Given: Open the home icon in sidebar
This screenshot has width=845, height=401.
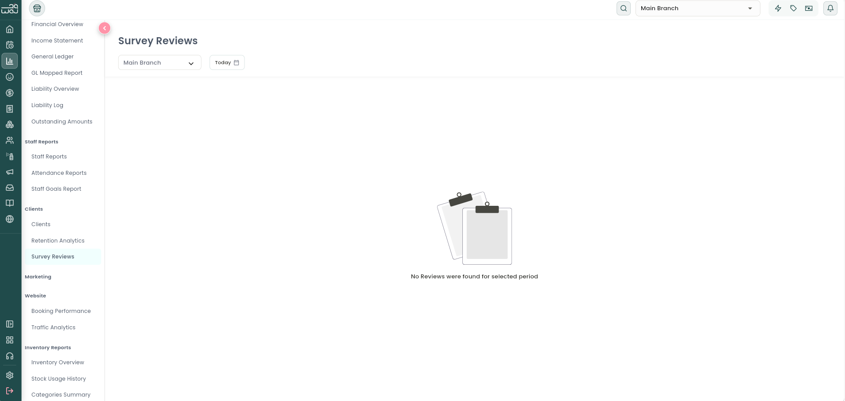Looking at the screenshot, I should tap(10, 30).
